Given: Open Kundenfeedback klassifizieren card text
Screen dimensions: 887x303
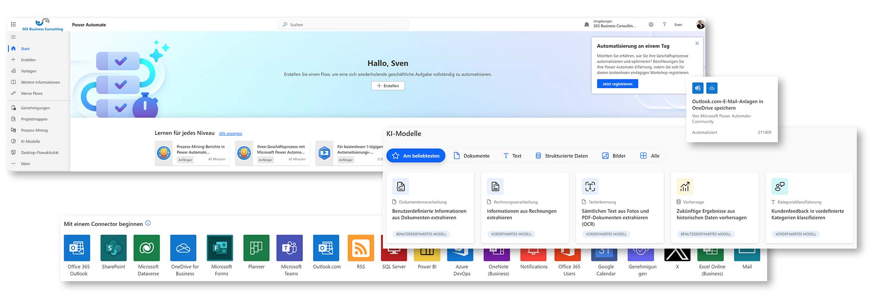Looking at the screenshot, I should point(808,214).
